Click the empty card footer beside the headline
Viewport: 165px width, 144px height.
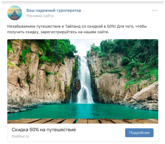coord(100,133)
